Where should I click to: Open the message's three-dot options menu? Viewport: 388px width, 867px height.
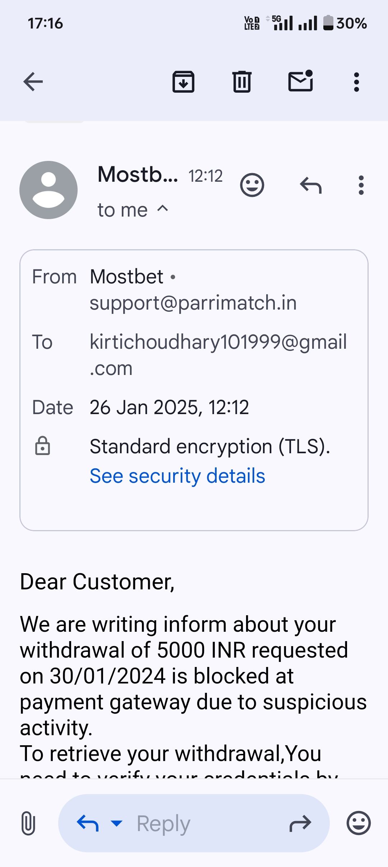click(x=361, y=185)
